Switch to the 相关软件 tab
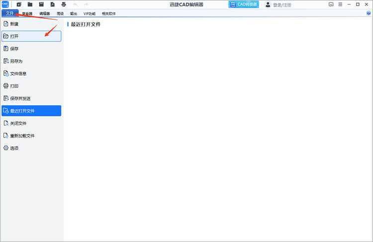The width and height of the screenshot is (373, 242). [x=109, y=13]
